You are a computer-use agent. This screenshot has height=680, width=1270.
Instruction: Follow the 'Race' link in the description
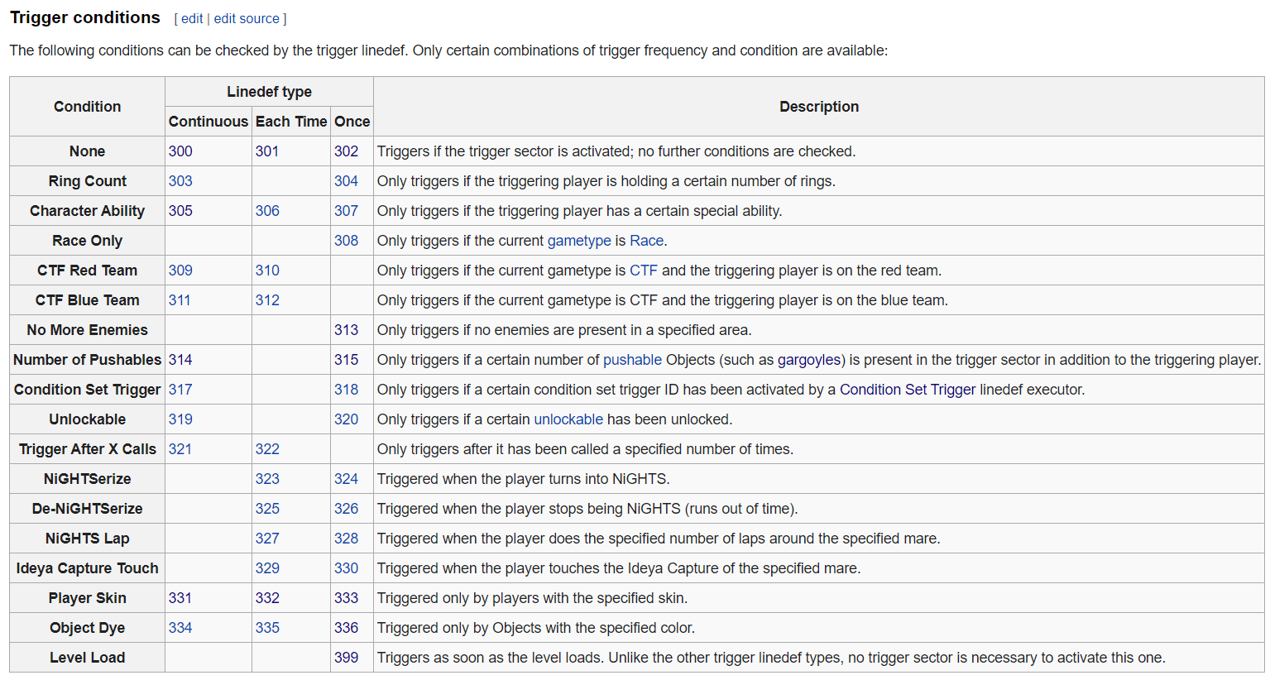point(647,241)
